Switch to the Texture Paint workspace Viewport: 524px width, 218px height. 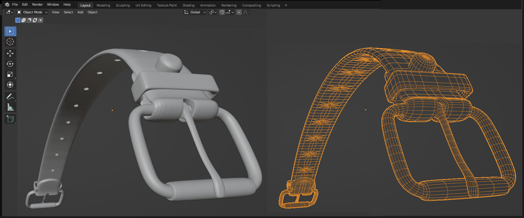(167, 5)
